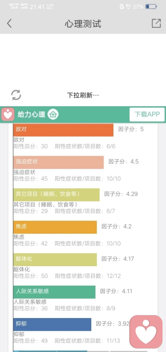The height and width of the screenshot is (352, 166).
Task: Tap the 其它项目（睡眠、饮食等）bar
Action: click(x=56, y=194)
